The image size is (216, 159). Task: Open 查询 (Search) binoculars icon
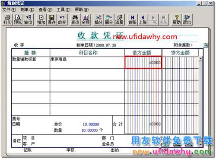point(75,19)
